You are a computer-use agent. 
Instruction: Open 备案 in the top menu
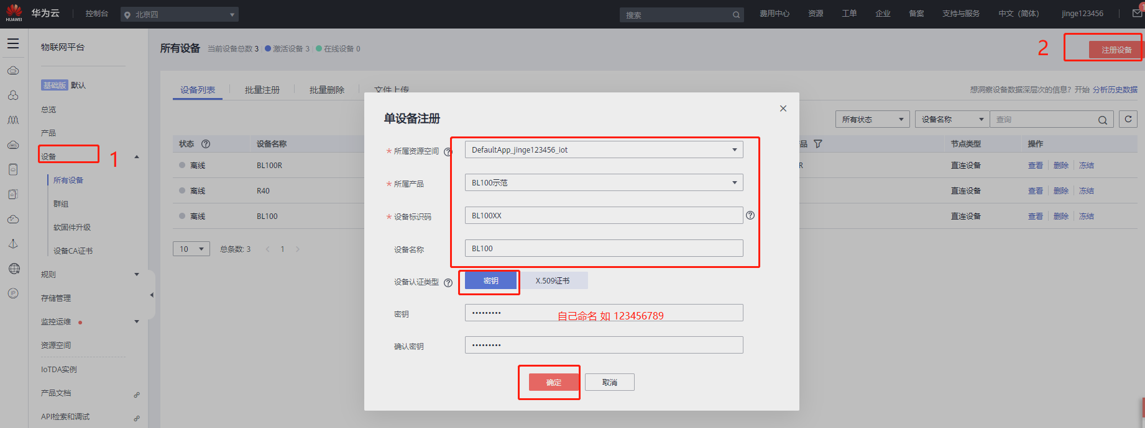click(916, 14)
